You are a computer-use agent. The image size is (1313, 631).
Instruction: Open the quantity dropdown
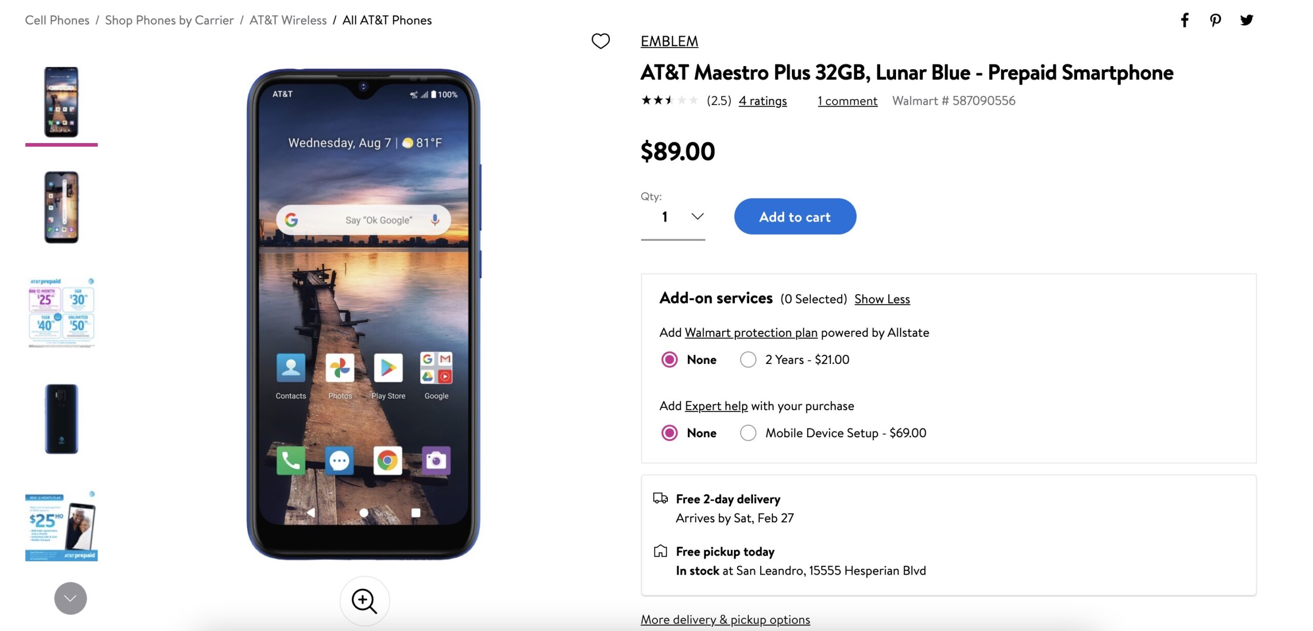pyautogui.click(x=673, y=217)
